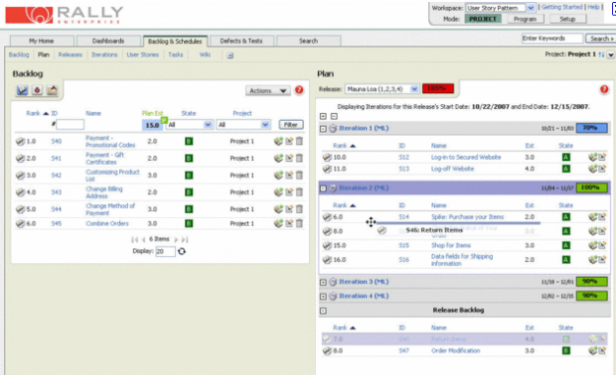
Task: Open the Actions dropdown menu
Action: tap(267, 90)
